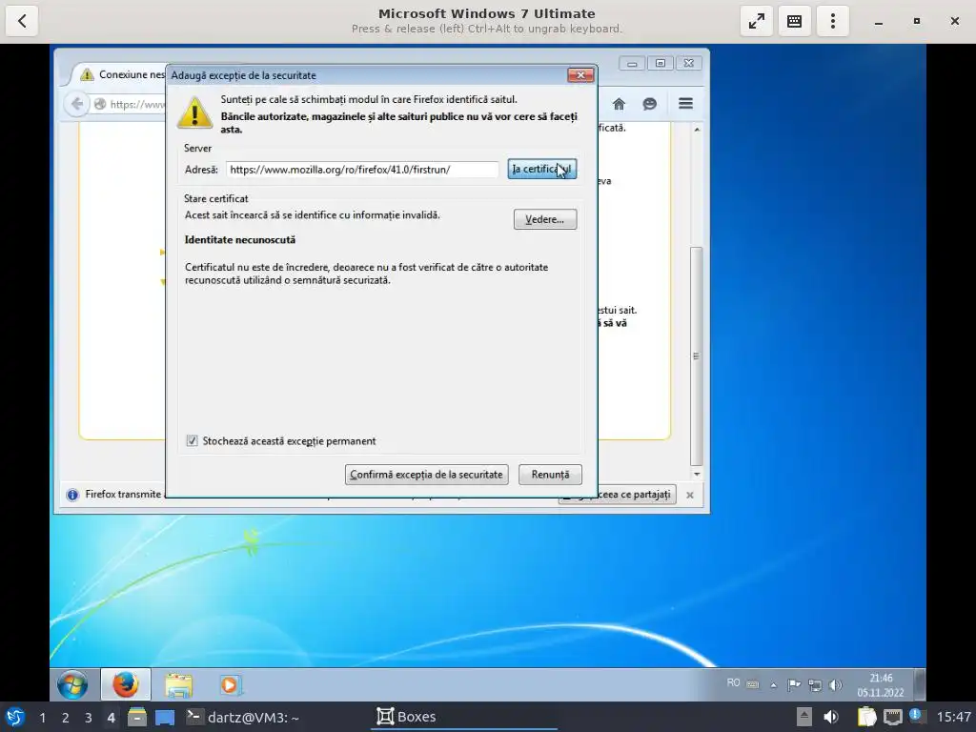Open the Firefox hamburger menu
Image resolution: width=976 pixels, height=732 pixels.
tap(685, 103)
